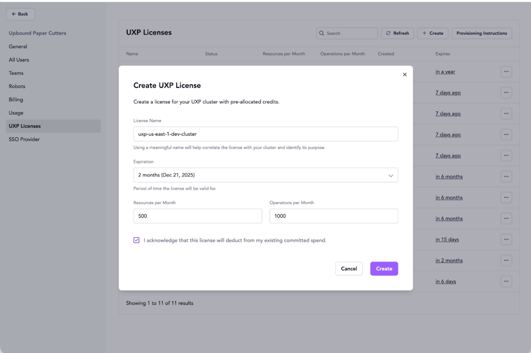531x353 pixels.
Task: Uncheck the committed spend acknowledgement checkbox
Action: pyautogui.click(x=136, y=240)
